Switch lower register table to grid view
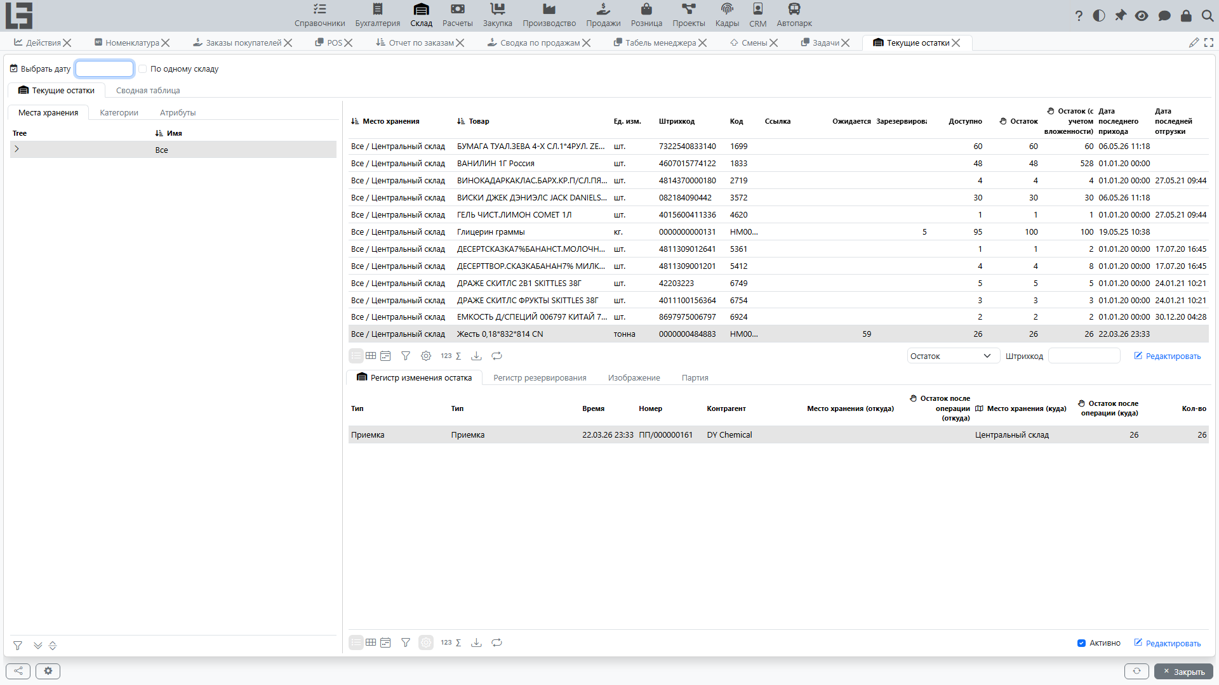Viewport: 1219px width, 685px height. (x=371, y=643)
